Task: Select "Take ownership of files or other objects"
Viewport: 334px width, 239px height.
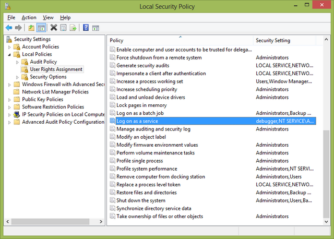Action: [x=160, y=217]
